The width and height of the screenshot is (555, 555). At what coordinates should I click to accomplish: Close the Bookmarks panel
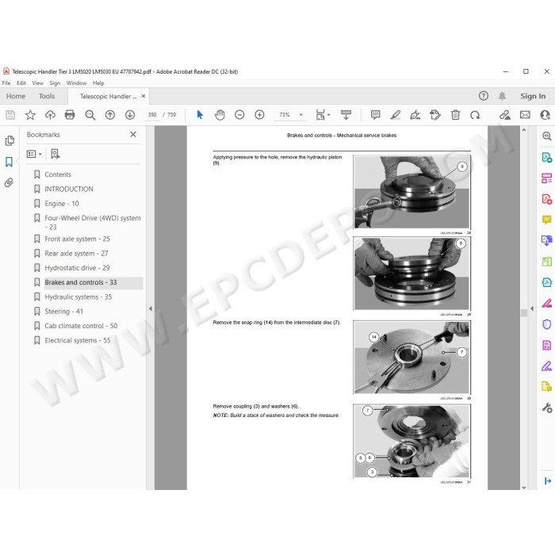(133, 134)
